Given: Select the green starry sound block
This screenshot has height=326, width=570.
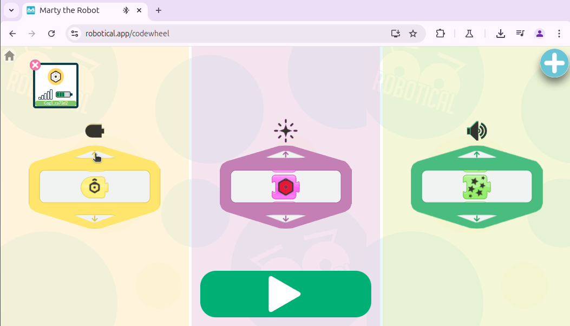Looking at the screenshot, I should coord(476,186).
